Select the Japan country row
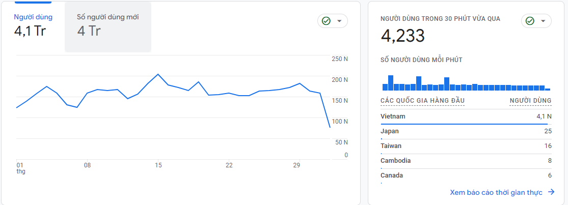 [x=466, y=131]
